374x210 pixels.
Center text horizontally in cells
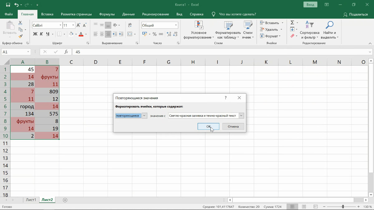102,34
